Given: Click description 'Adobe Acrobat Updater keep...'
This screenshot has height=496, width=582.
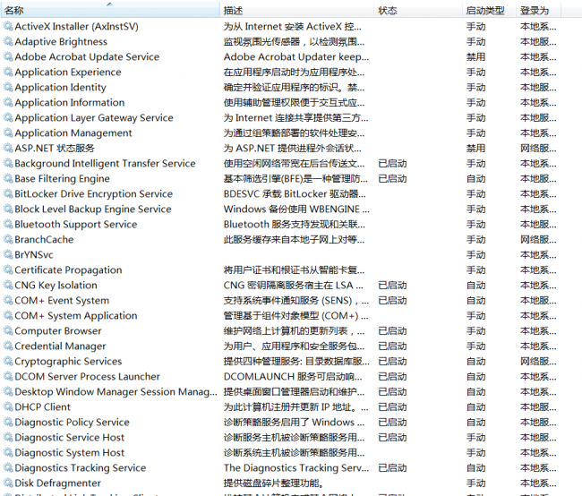Looking at the screenshot, I should click(296, 56).
